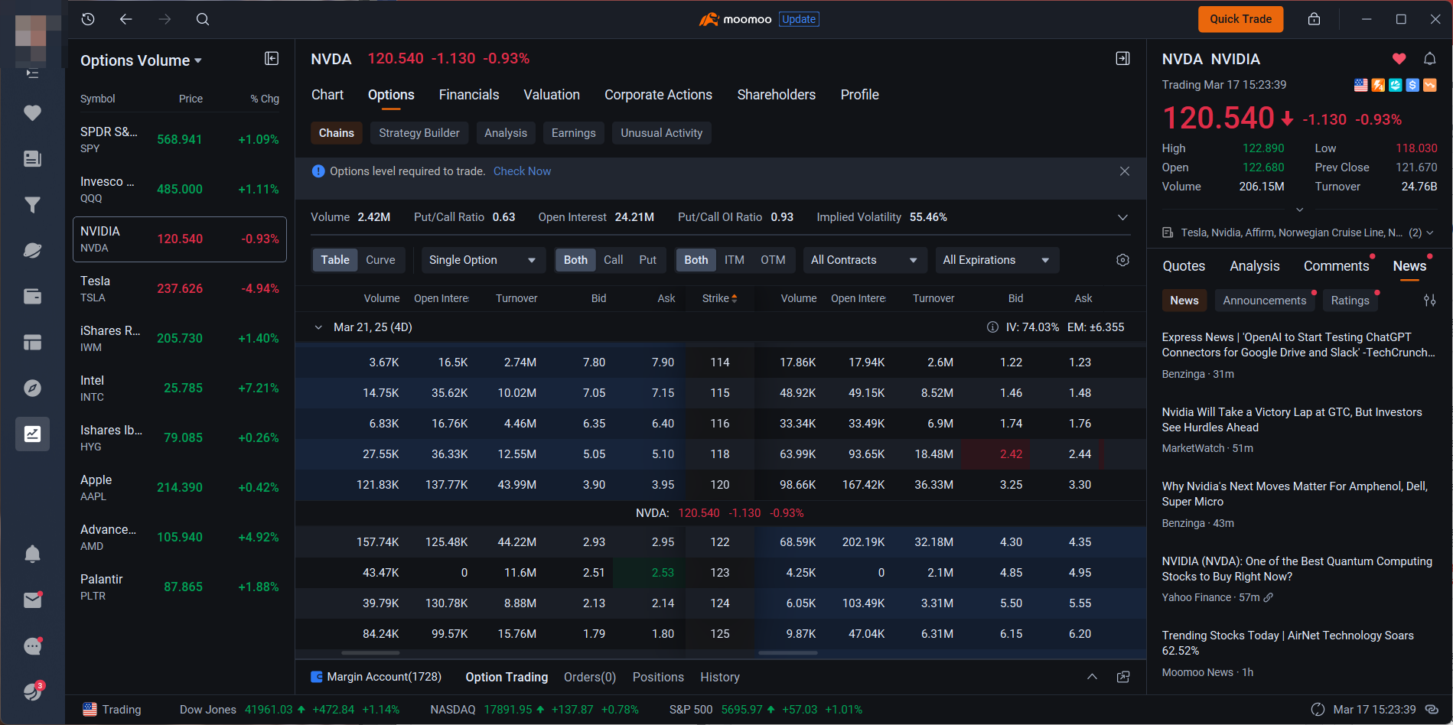Switch to the Financials tab
This screenshot has width=1453, height=725.
point(469,95)
